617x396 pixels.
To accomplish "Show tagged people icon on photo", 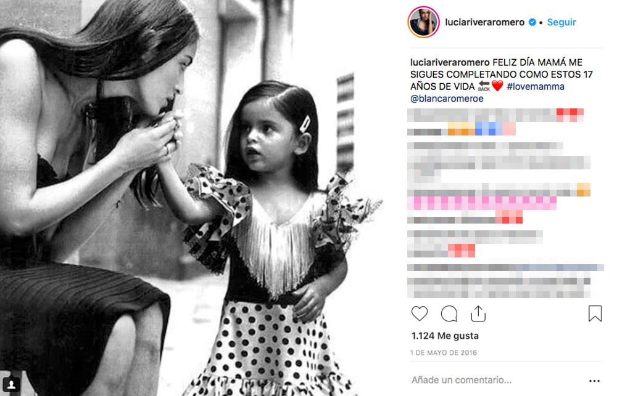I will [12, 384].
